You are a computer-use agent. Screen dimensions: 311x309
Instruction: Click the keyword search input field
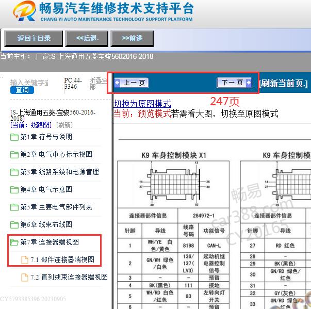tap(29, 83)
